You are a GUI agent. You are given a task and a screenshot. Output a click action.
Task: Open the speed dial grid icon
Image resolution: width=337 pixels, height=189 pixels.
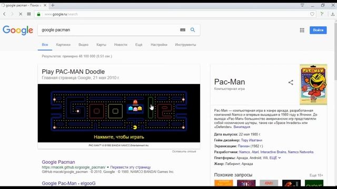tap(29, 14)
